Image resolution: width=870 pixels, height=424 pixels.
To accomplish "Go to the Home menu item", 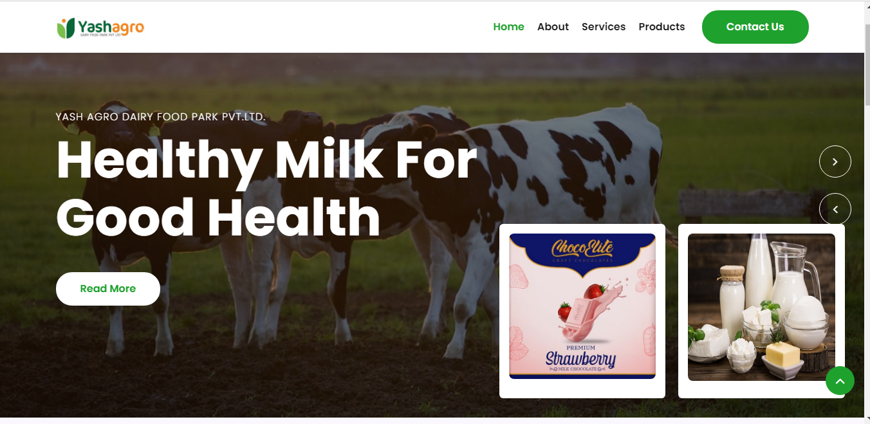I will pyautogui.click(x=508, y=27).
